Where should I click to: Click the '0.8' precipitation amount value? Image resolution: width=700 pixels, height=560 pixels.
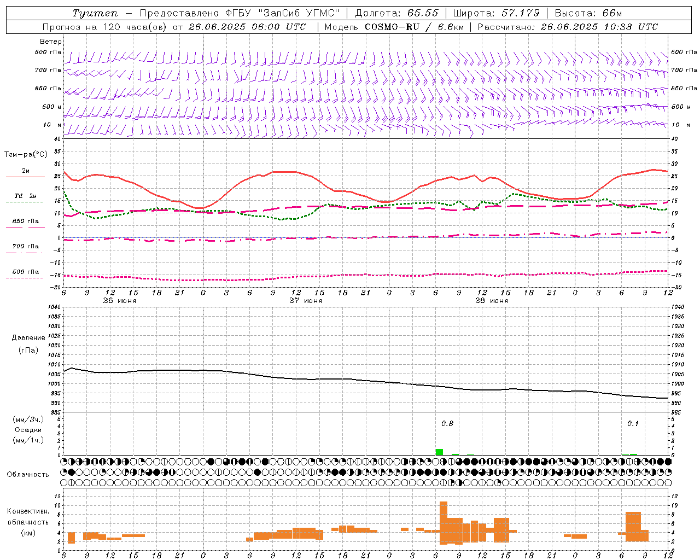pos(447,423)
